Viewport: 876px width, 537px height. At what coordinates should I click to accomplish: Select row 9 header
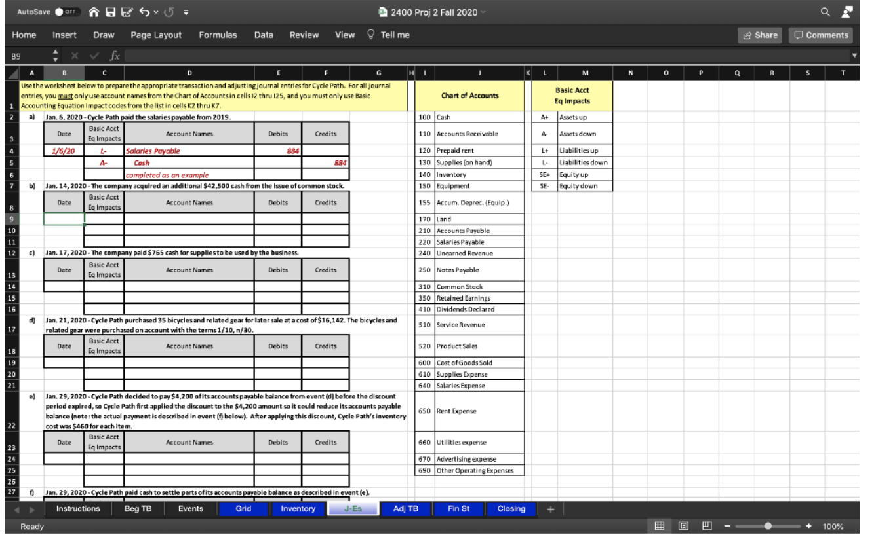(11, 219)
